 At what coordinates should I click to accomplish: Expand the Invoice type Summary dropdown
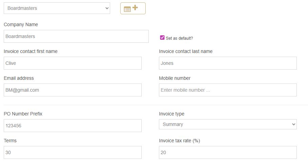point(228,124)
